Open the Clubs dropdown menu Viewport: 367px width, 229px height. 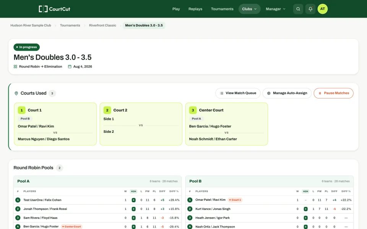click(x=249, y=9)
